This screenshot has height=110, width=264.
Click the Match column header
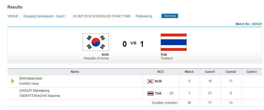tap(189, 72)
